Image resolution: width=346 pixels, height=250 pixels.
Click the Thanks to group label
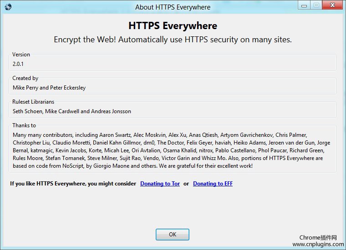click(x=24, y=125)
